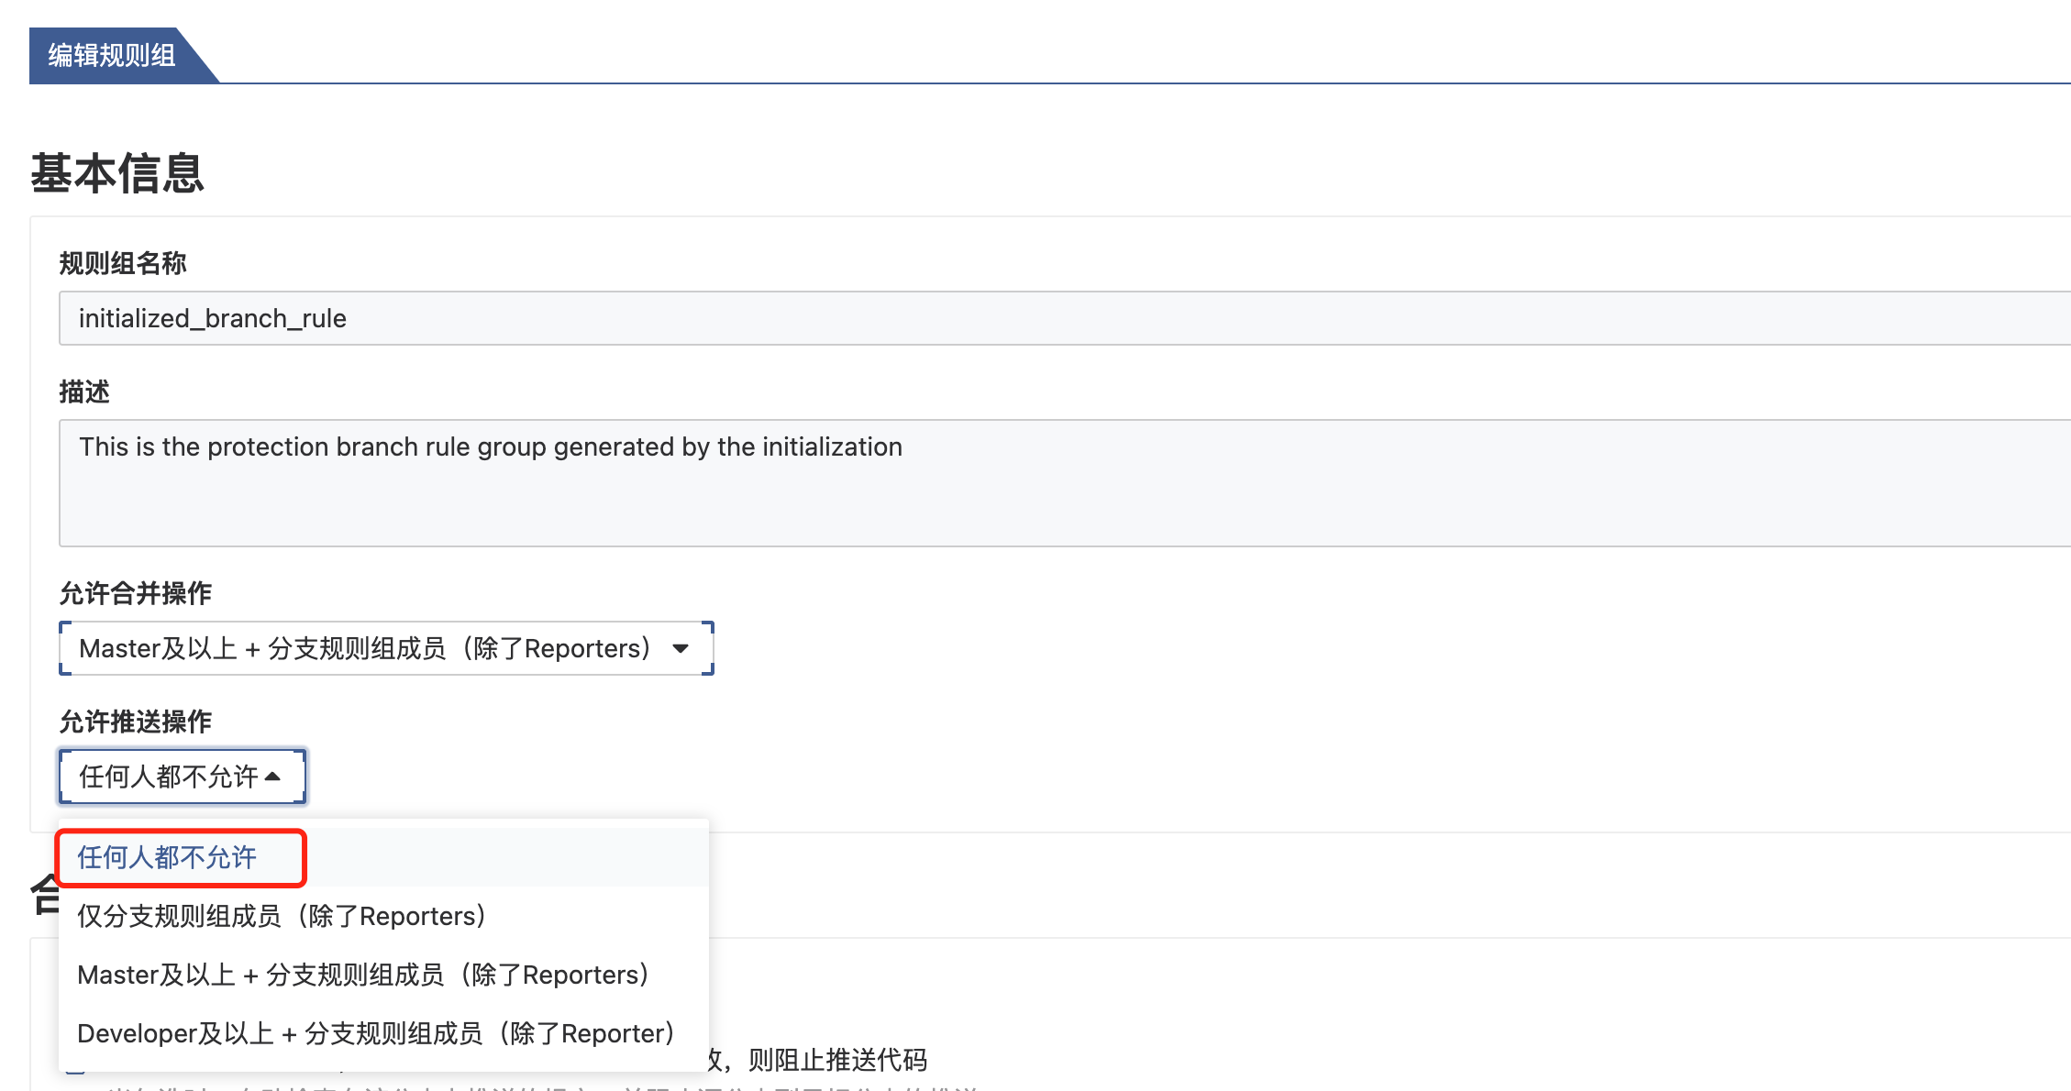Click the 描述 field label
Viewport: 2071px width, 1091px height.
tap(84, 392)
